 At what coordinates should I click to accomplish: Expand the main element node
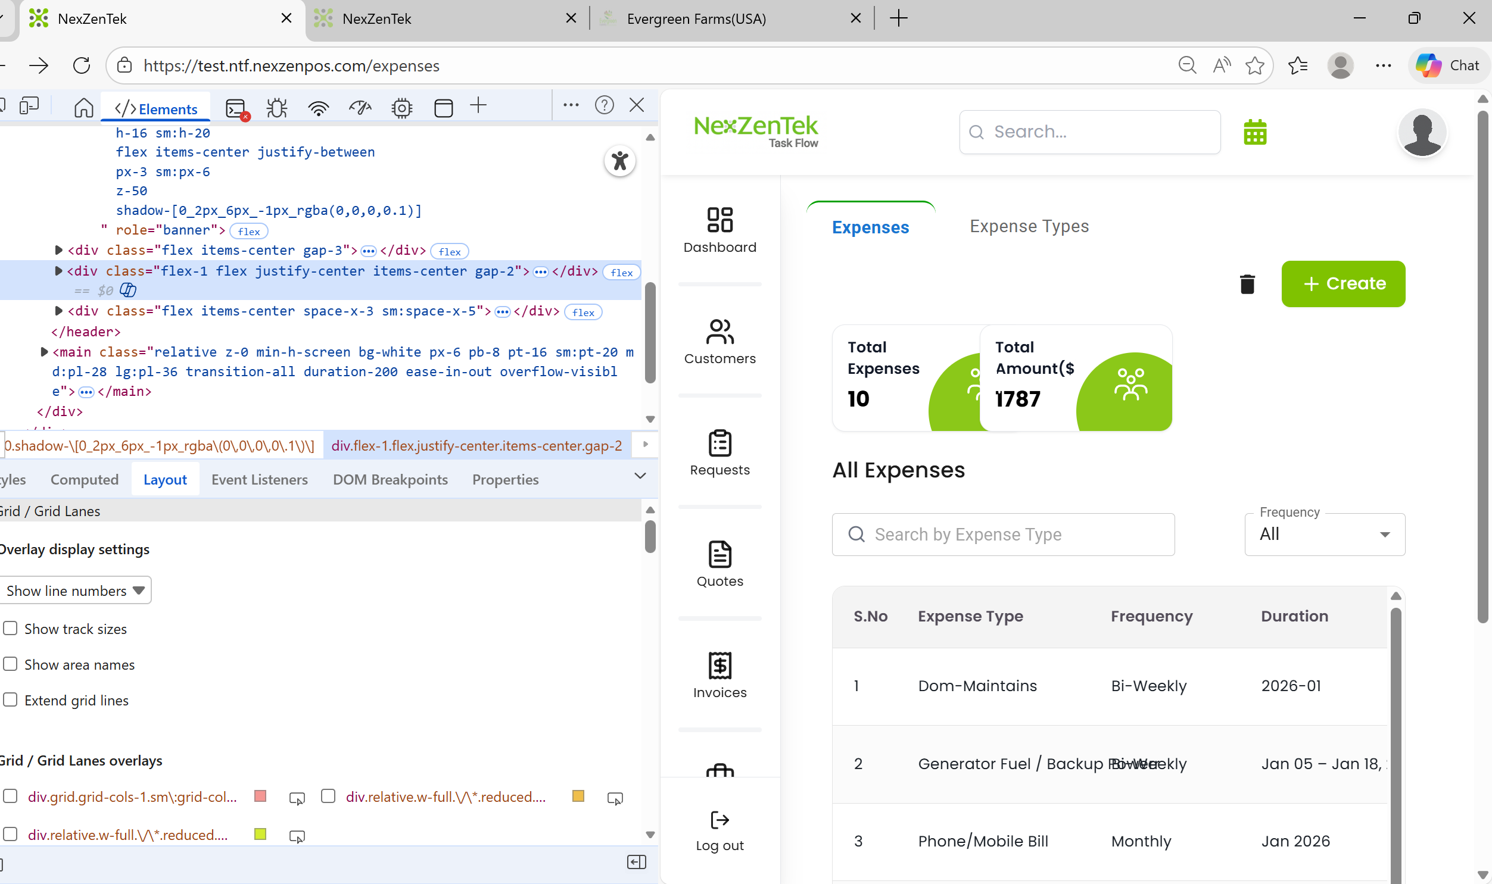(44, 352)
